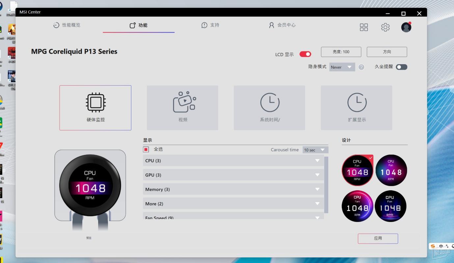This screenshot has width=454, height=263.
Task: Switch the IME 中 language indicator
Action: click(441, 246)
